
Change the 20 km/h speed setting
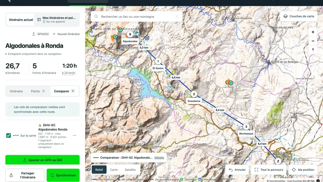[69, 73]
